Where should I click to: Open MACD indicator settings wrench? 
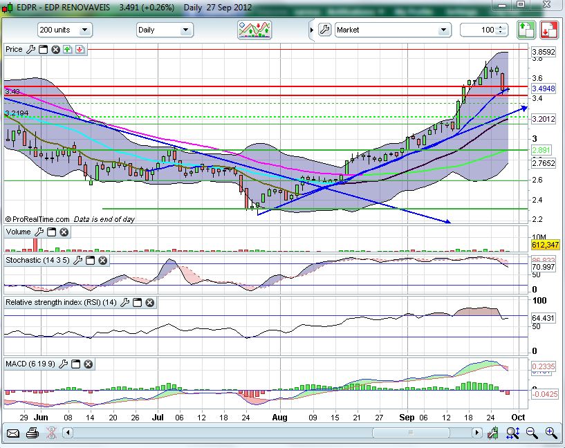63,364
